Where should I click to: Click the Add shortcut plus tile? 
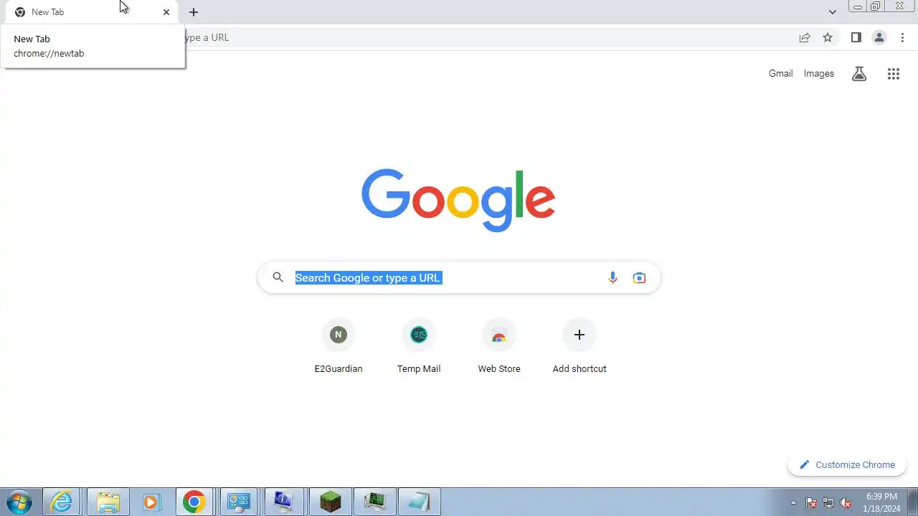[579, 347]
